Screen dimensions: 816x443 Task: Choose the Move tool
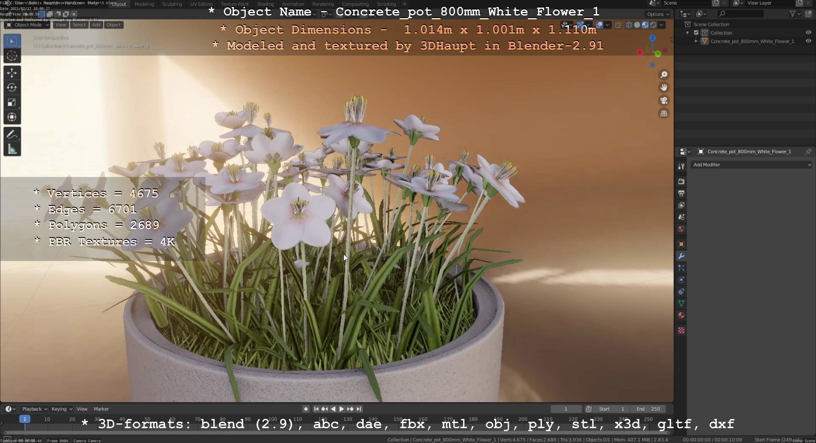pos(12,73)
